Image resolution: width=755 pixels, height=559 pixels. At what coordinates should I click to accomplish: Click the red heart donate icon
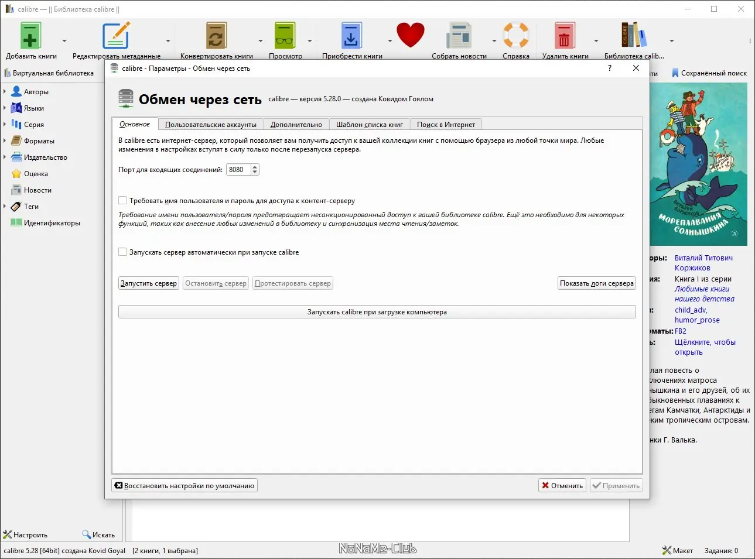410,35
